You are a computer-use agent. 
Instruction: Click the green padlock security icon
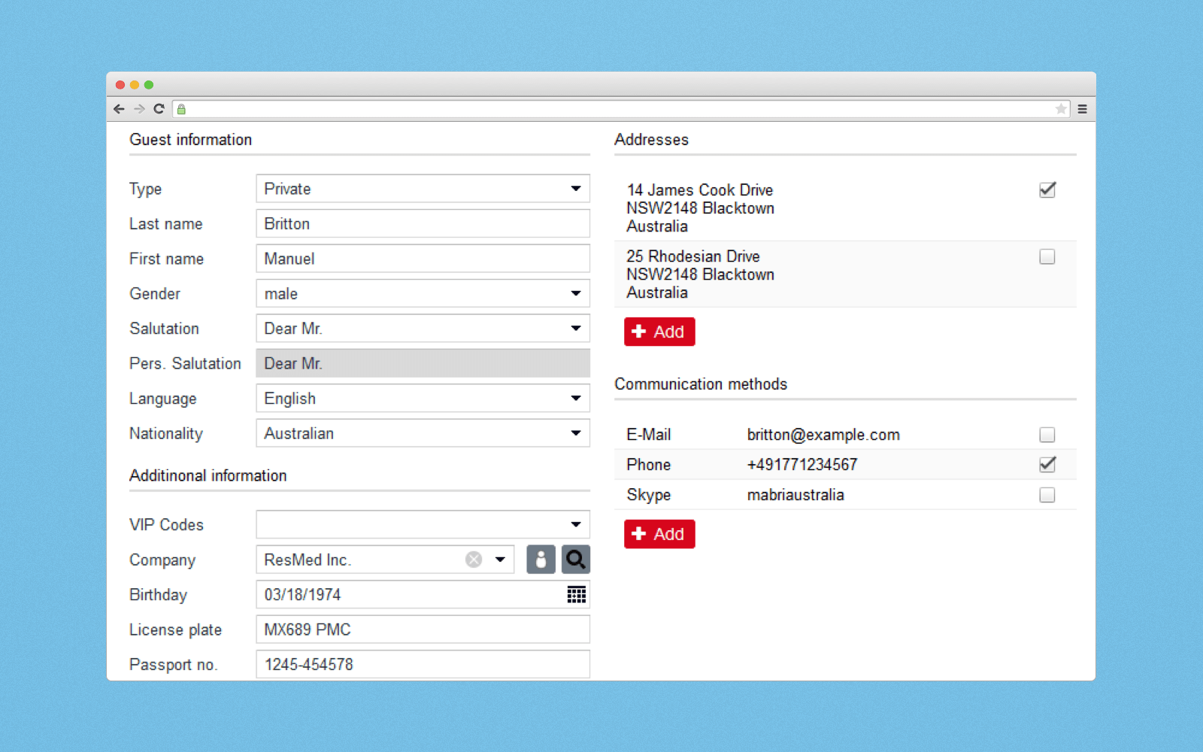coord(181,109)
